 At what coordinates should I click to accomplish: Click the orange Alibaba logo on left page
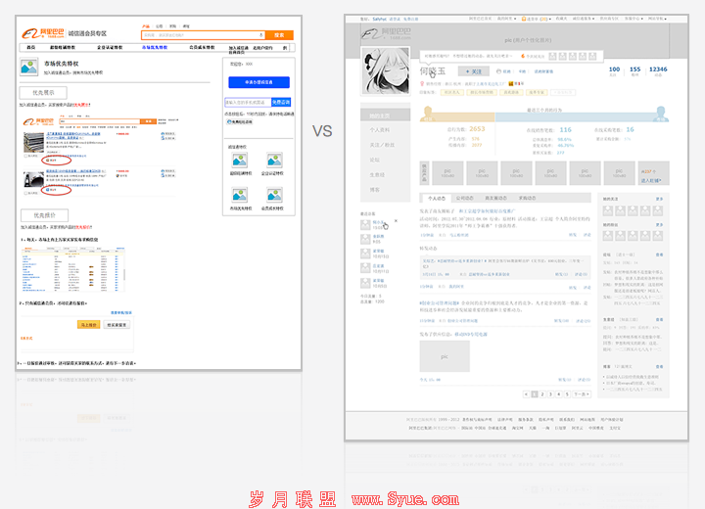point(42,33)
